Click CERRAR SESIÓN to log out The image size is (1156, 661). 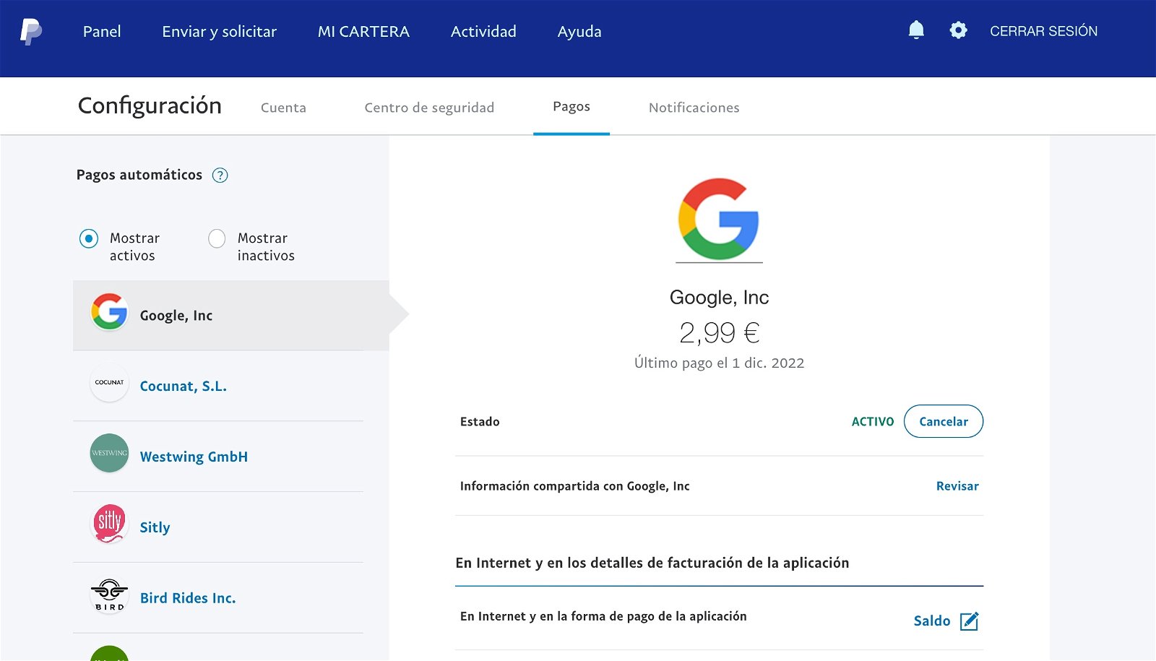(1043, 31)
